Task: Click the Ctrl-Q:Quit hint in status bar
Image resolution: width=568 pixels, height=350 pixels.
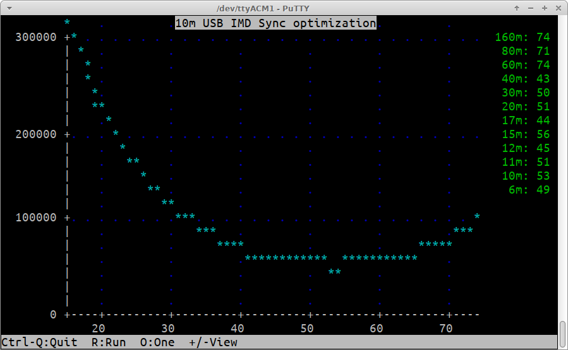Action: [39, 342]
